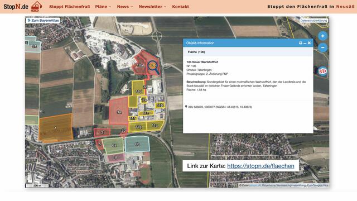Click the Bayerische Vermessungsverwaltung attribution link
This screenshot has width=357, height=201.
[x=284, y=185]
